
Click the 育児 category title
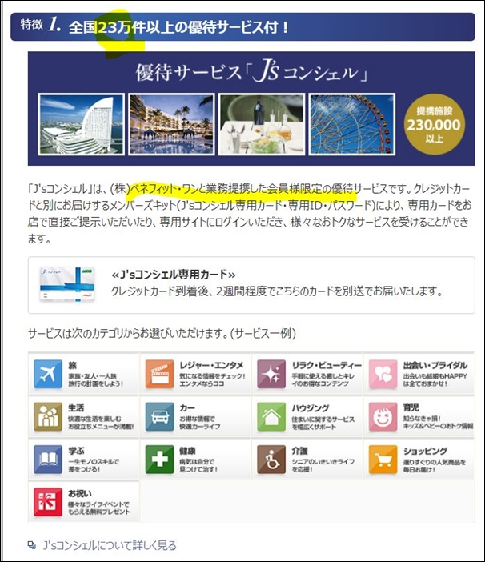(411, 407)
